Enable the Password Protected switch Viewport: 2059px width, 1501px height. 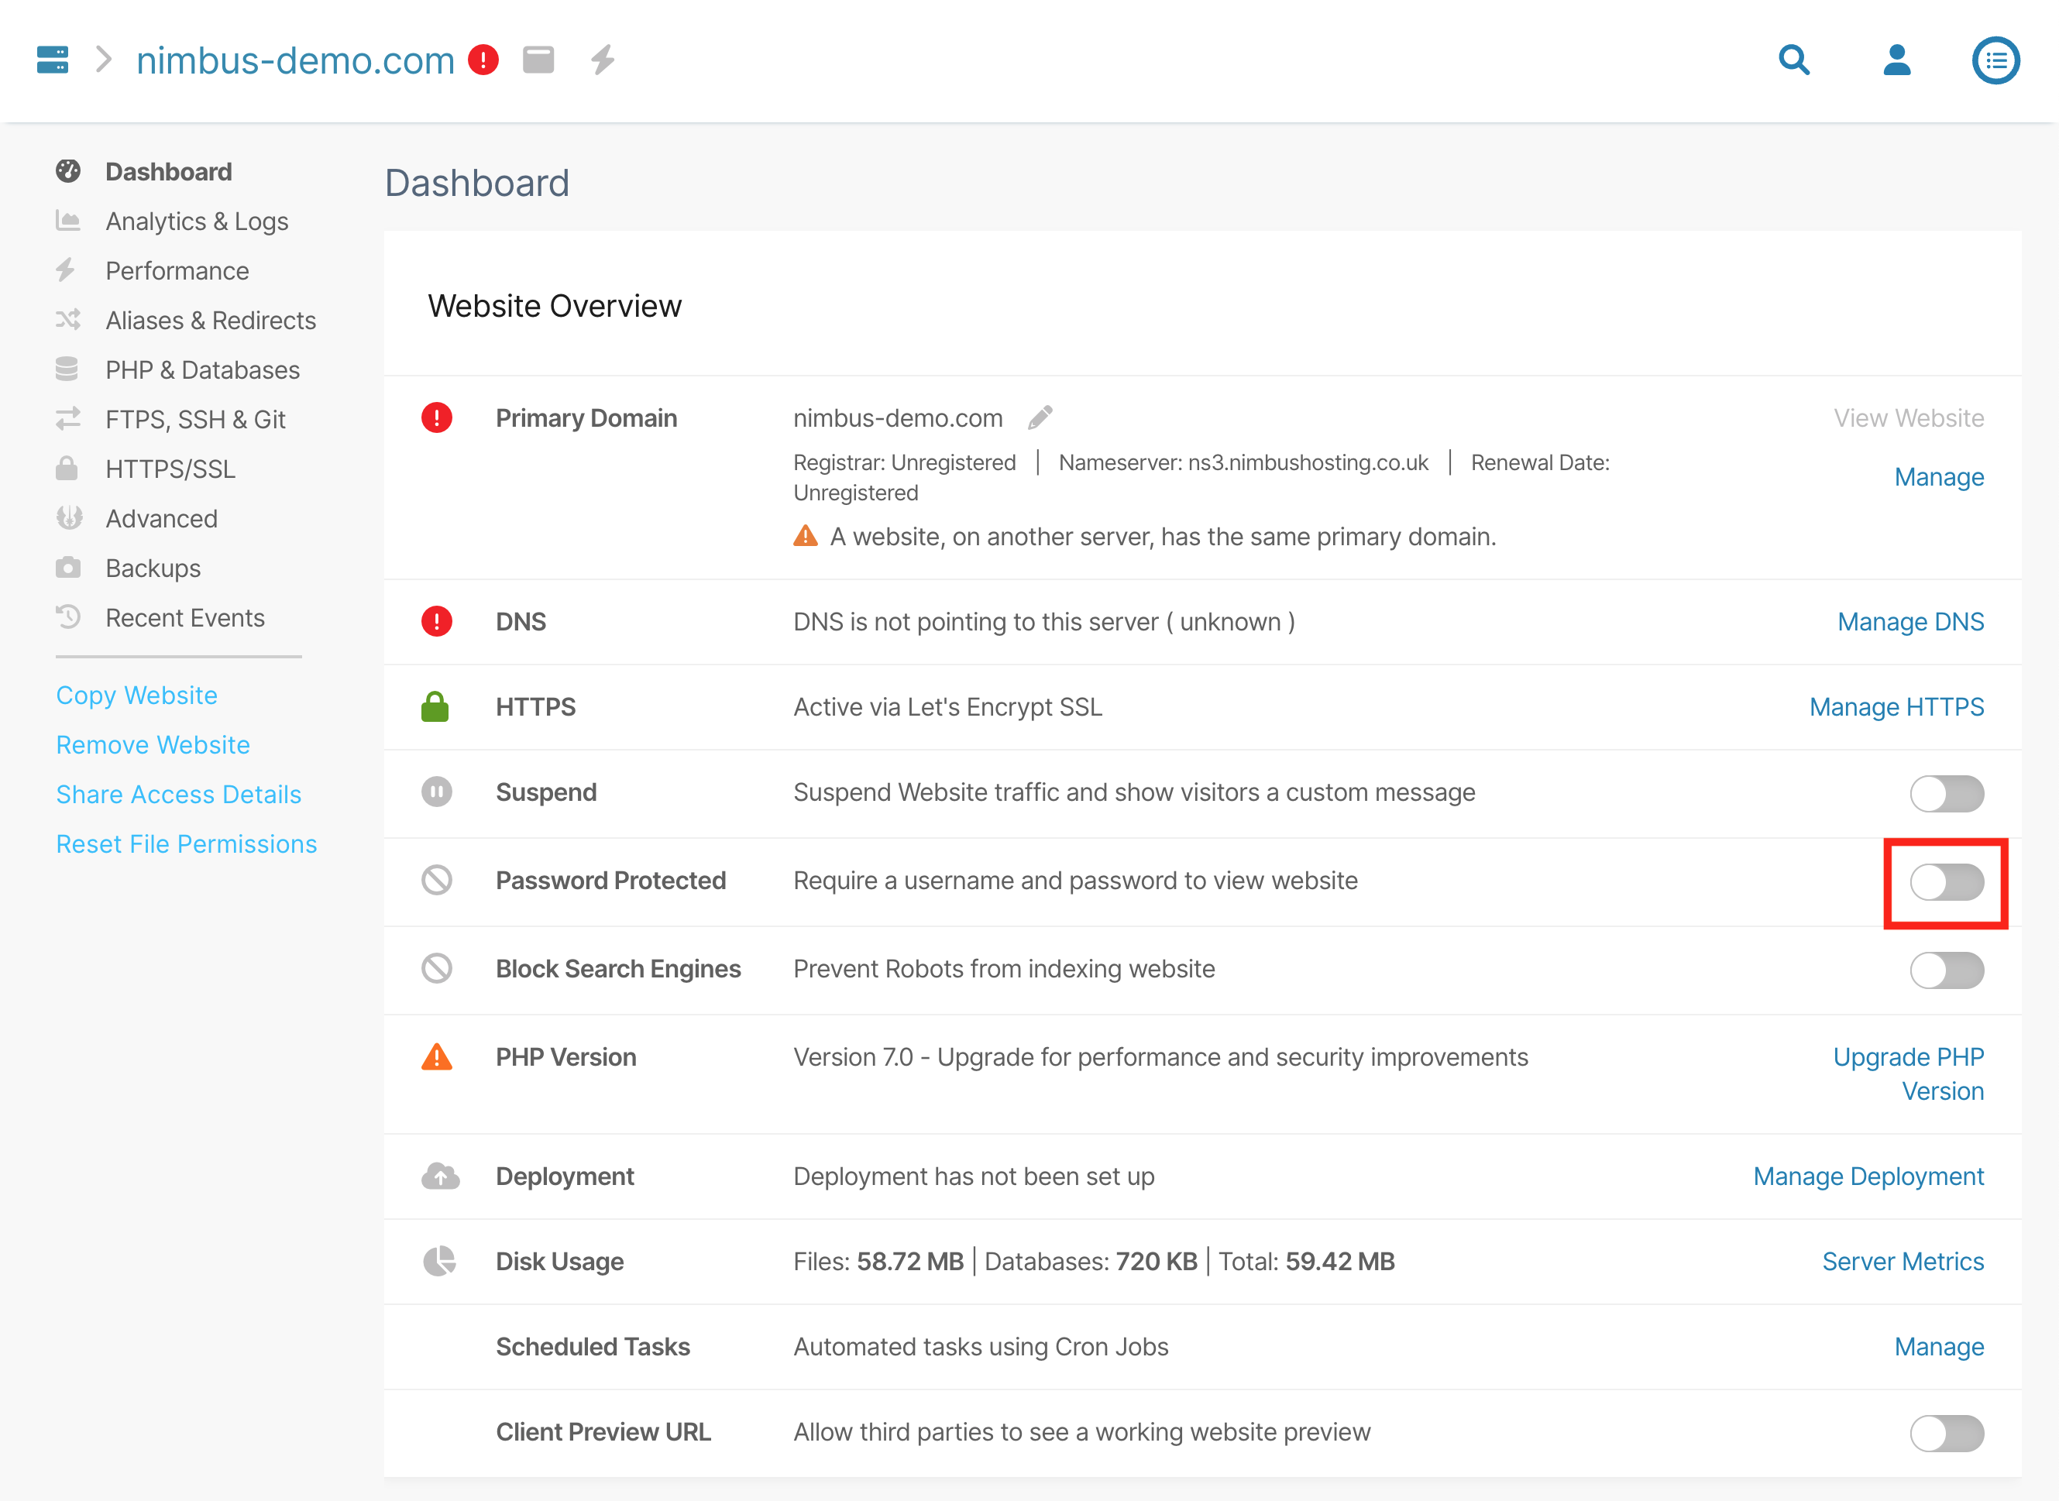(1947, 881)
